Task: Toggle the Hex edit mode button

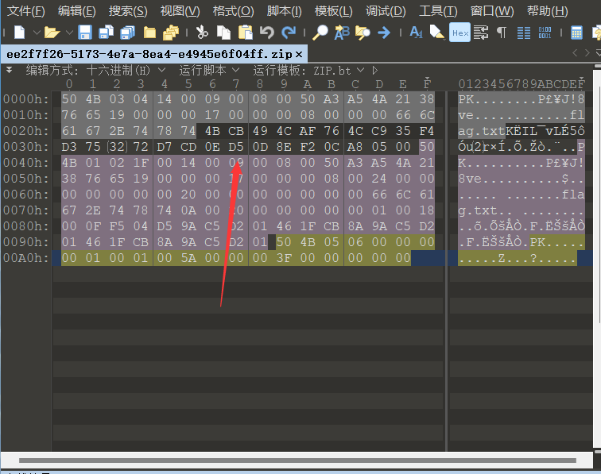Action: tap(459, 33)
